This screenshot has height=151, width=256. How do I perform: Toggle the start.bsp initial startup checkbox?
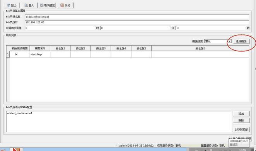[16, 54]
